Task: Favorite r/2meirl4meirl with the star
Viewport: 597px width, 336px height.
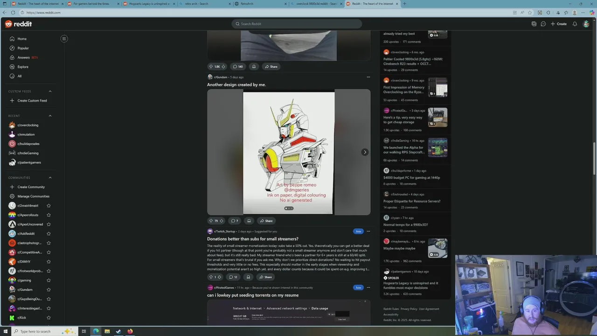Action: (49, 206)
